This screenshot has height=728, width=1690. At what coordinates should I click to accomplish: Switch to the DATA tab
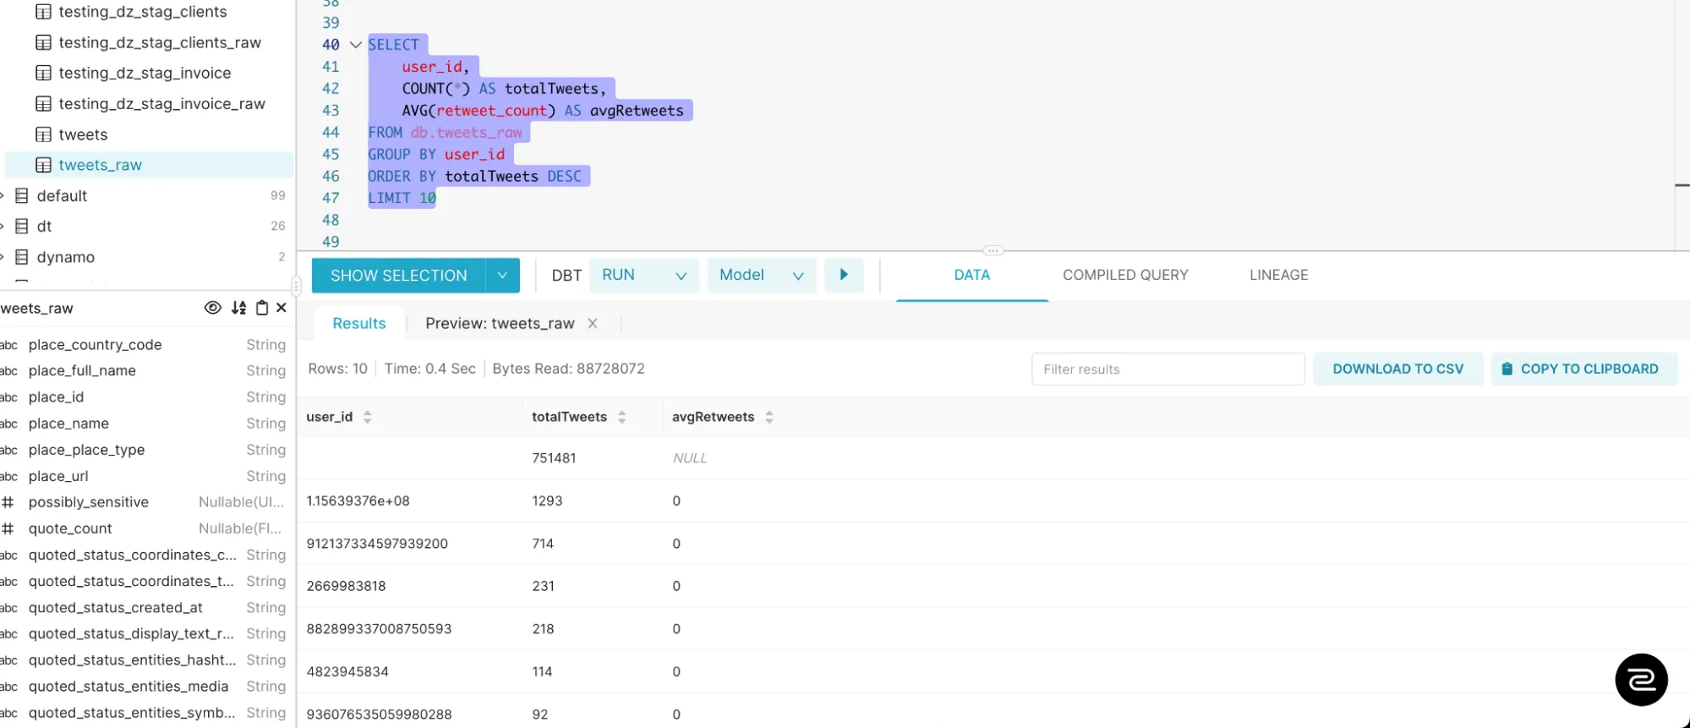click(x=971, y=275)
